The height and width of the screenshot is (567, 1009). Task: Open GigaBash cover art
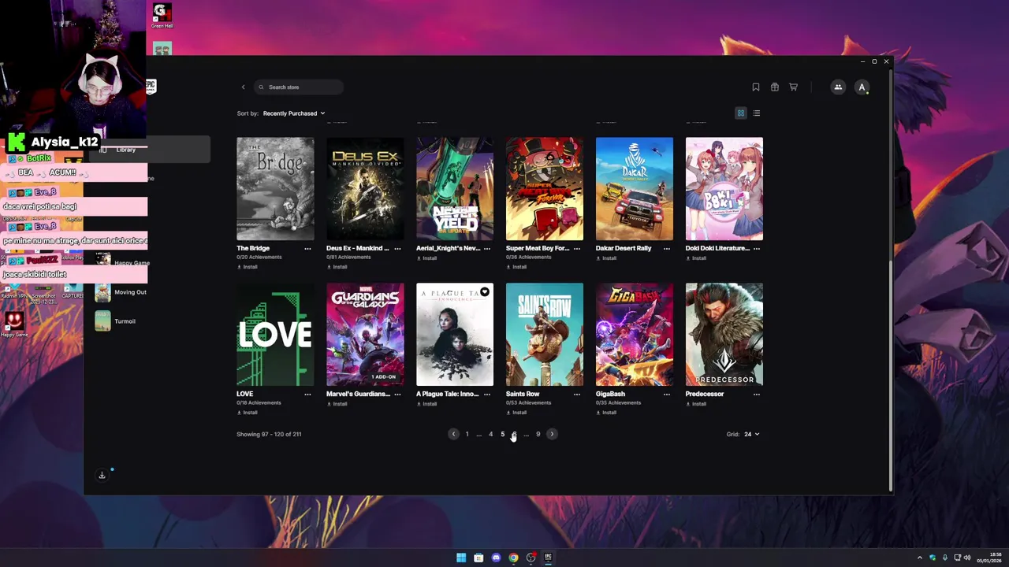point(635,335)
